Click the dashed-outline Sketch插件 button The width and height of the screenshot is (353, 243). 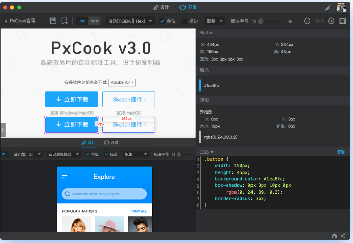[x=128, y=124]
